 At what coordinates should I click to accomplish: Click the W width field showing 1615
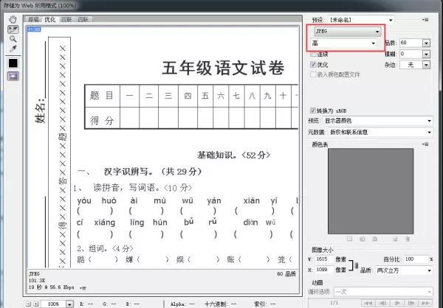click(x=324, y=259)
